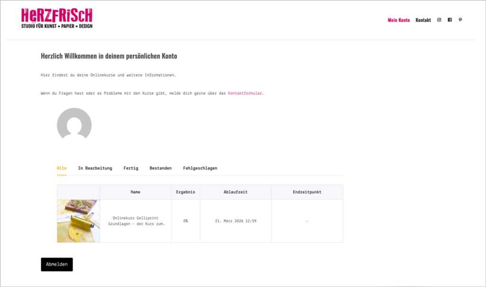Open the Onlinekurs Gelliprint Grundlagen course title
This screenshot has height=287, width=486.
[136, 221]
